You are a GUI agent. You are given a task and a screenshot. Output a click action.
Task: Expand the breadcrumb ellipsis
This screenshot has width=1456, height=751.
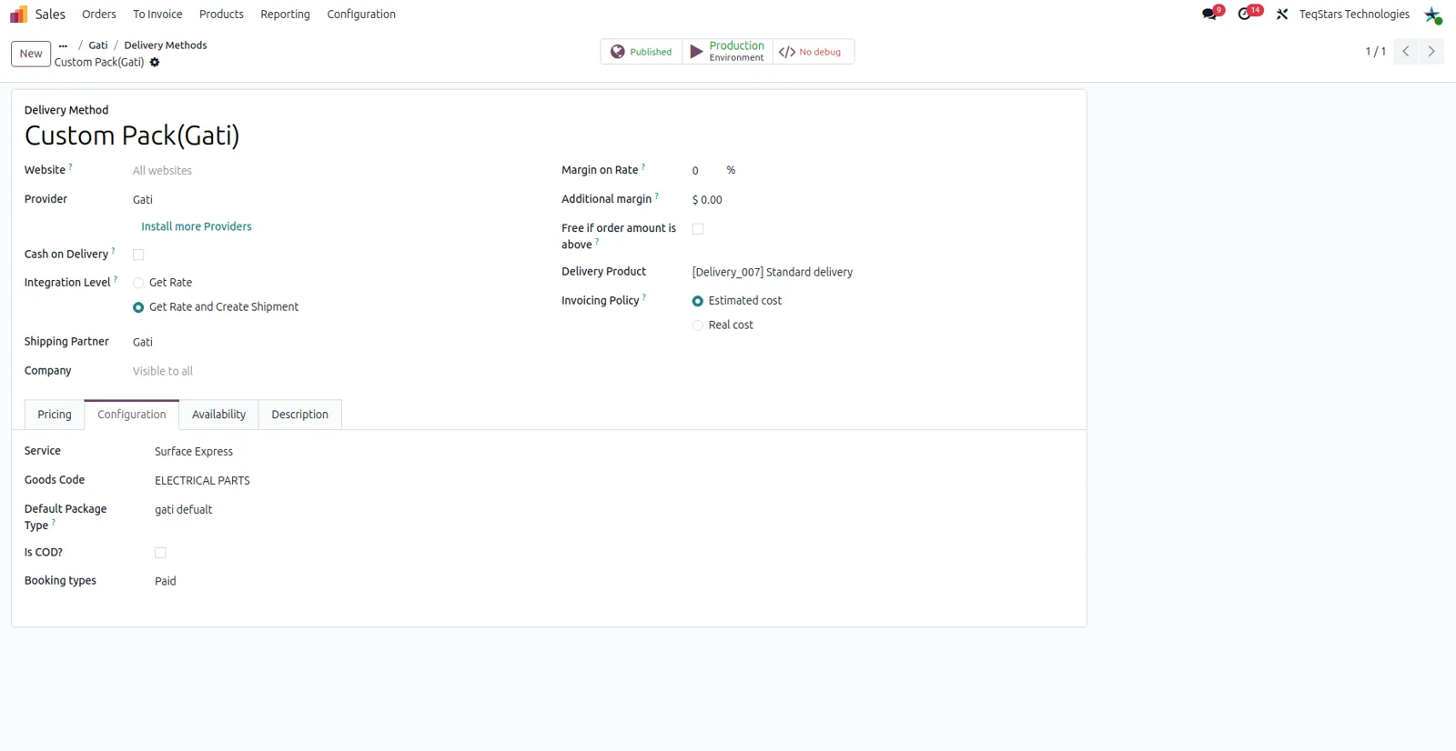63,45
